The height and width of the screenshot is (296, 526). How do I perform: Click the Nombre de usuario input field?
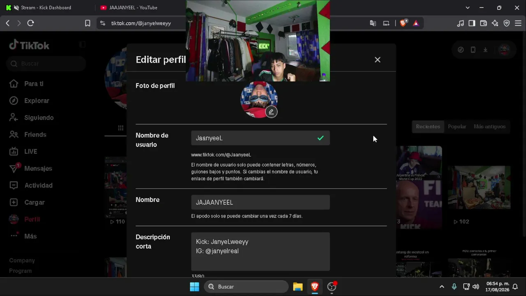pyautogui.click(x=261, y=138)
